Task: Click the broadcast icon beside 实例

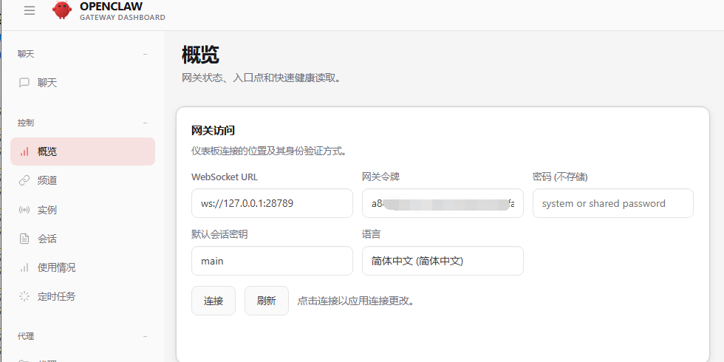Action: (24, 210)
